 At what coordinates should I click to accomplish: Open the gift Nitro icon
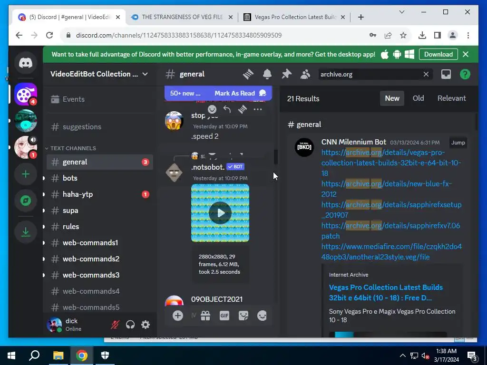pos(205,316)
